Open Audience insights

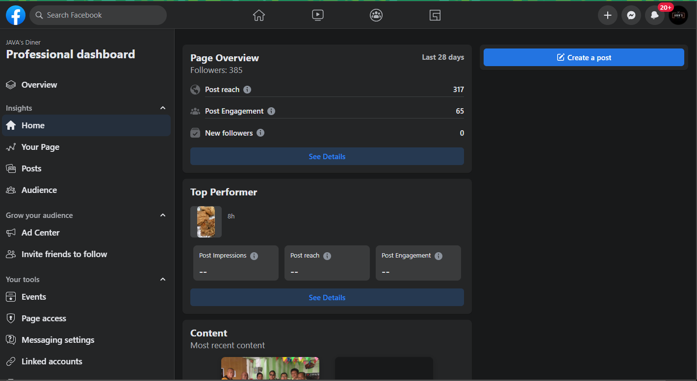point(86,190)
